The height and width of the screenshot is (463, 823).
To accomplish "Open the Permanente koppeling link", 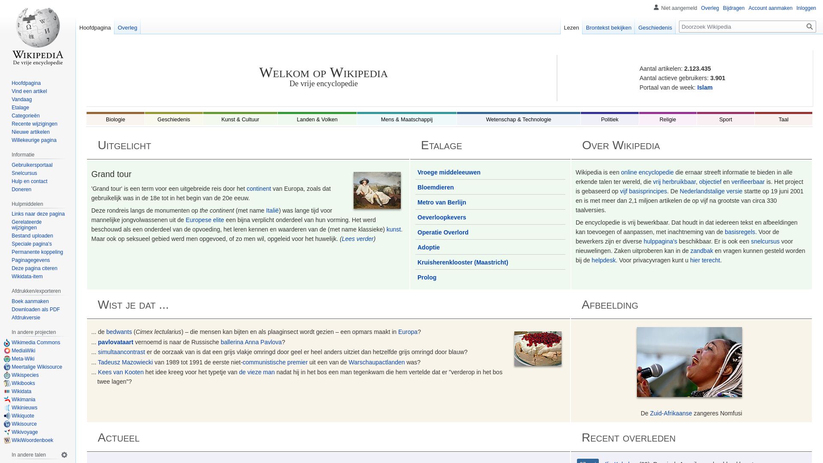I will (37, 252).
